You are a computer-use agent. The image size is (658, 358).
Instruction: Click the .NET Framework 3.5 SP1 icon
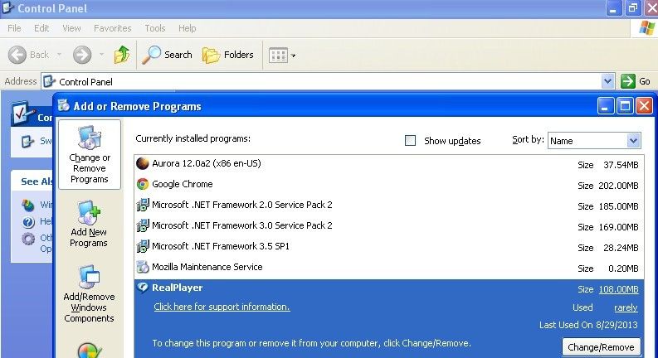(x=143, y=246)
